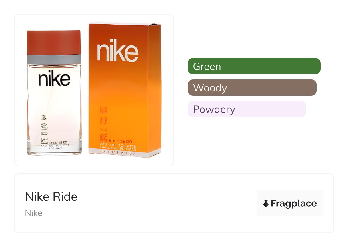Click 'Eau de Toilette For Man' on bottle
The width and height of the screenshot is (348, 247).
point(55,147)
